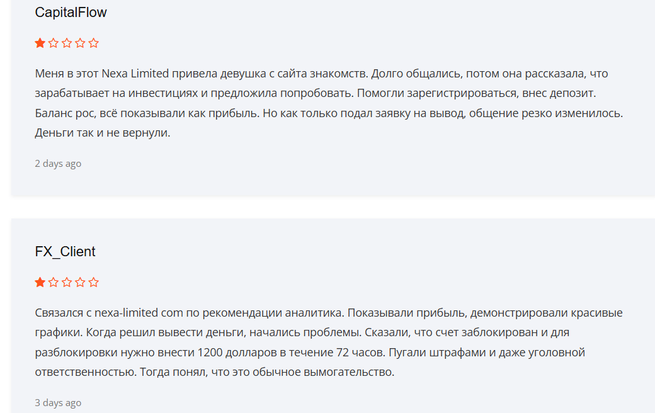
Task: Click the "3 days ago" timestamp
Action: click(x=58, y=403)
